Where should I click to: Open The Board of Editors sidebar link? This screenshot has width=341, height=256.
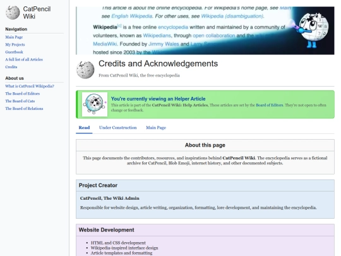[22, 94]
